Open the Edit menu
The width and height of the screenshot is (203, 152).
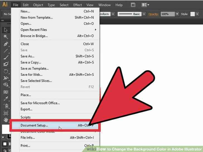[26, 5]
